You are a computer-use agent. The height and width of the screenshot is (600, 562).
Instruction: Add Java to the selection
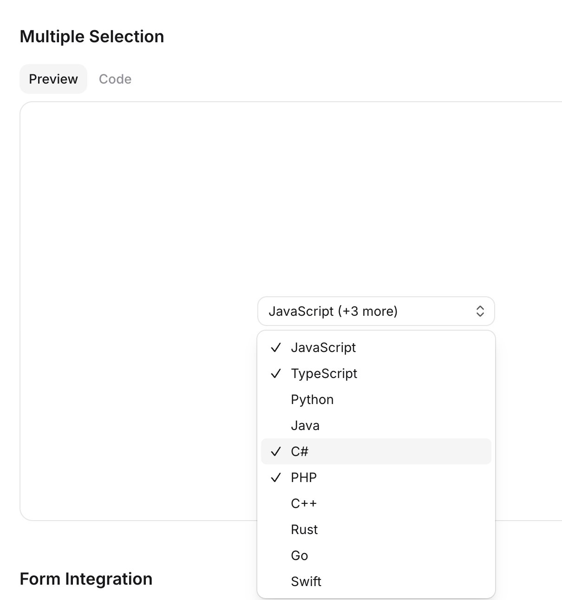(376, 425)
